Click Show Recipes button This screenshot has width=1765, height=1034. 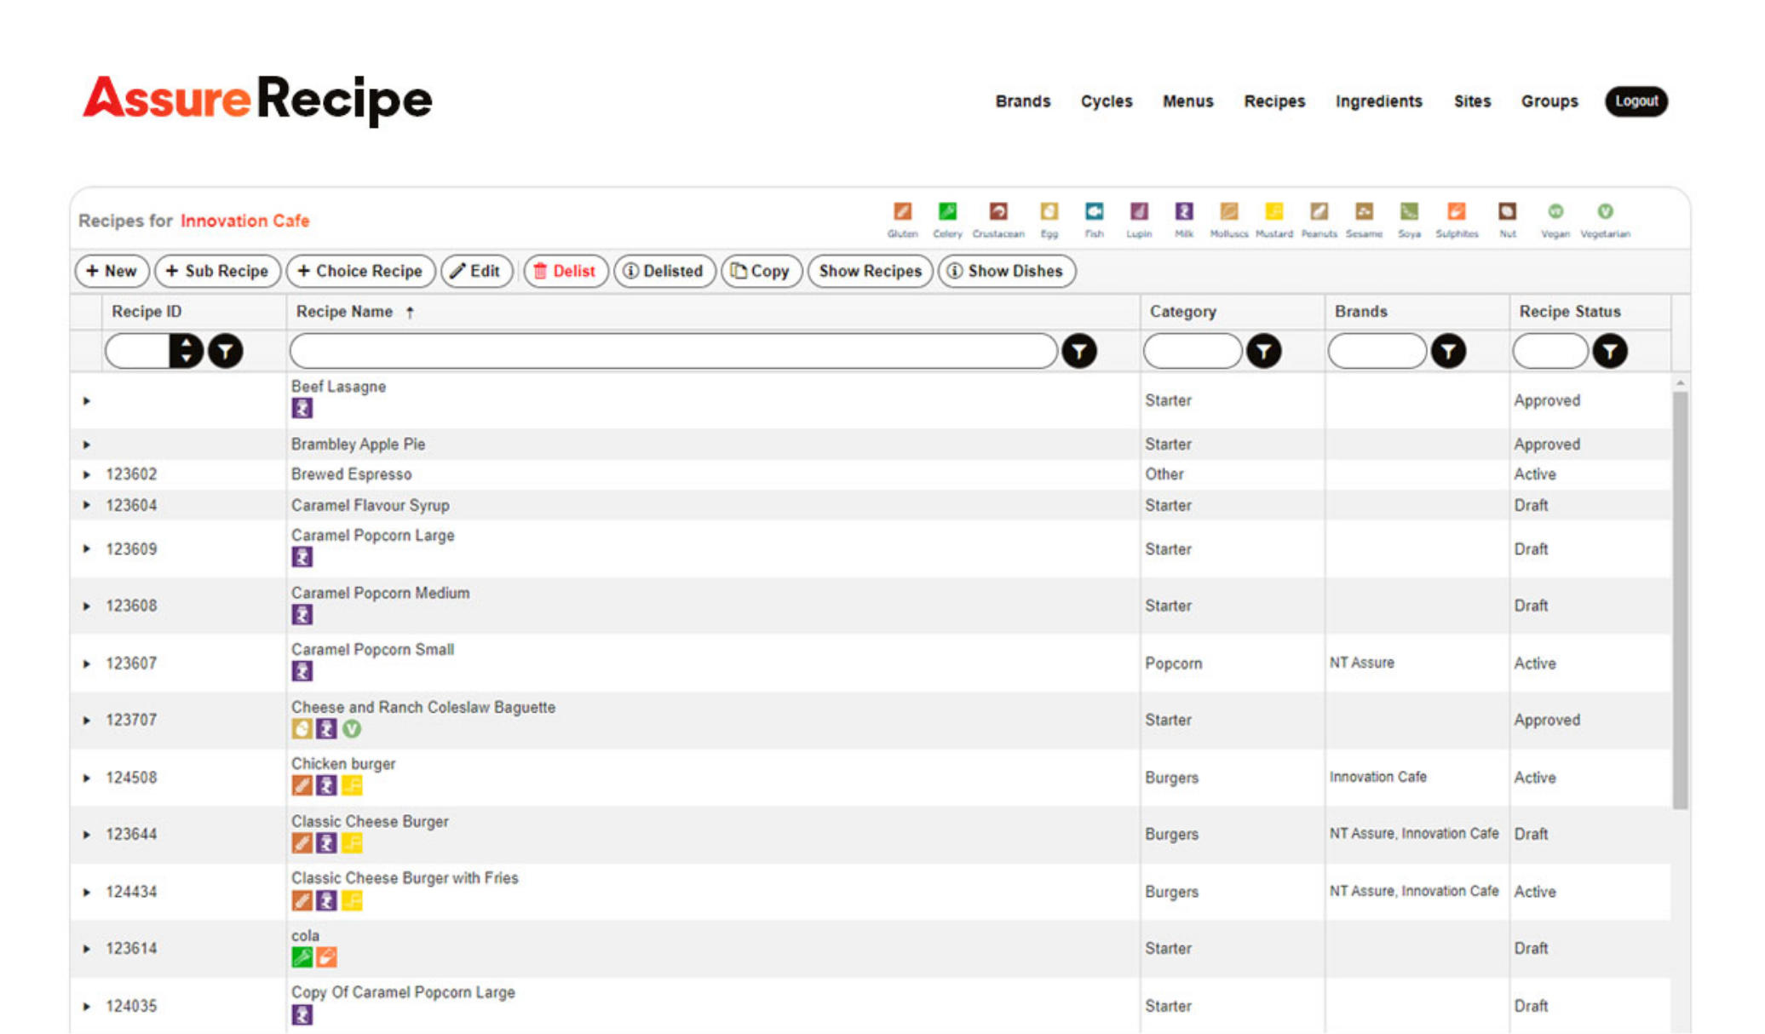[870, 271]
